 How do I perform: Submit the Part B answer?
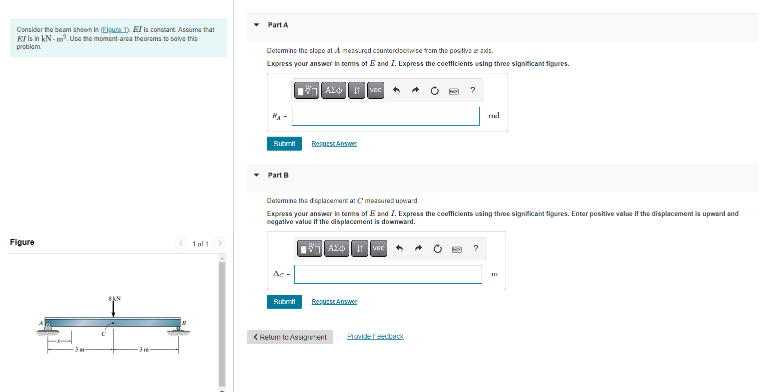click(x=284, y=302)
